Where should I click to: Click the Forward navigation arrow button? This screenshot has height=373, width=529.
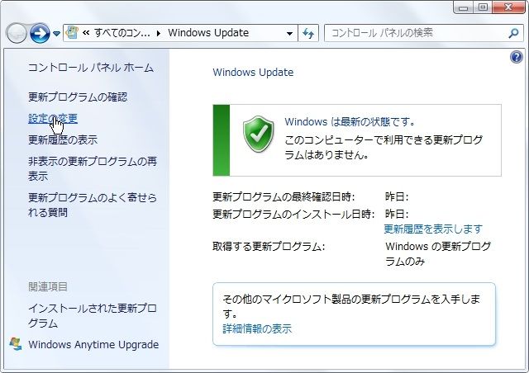(40, 33)
